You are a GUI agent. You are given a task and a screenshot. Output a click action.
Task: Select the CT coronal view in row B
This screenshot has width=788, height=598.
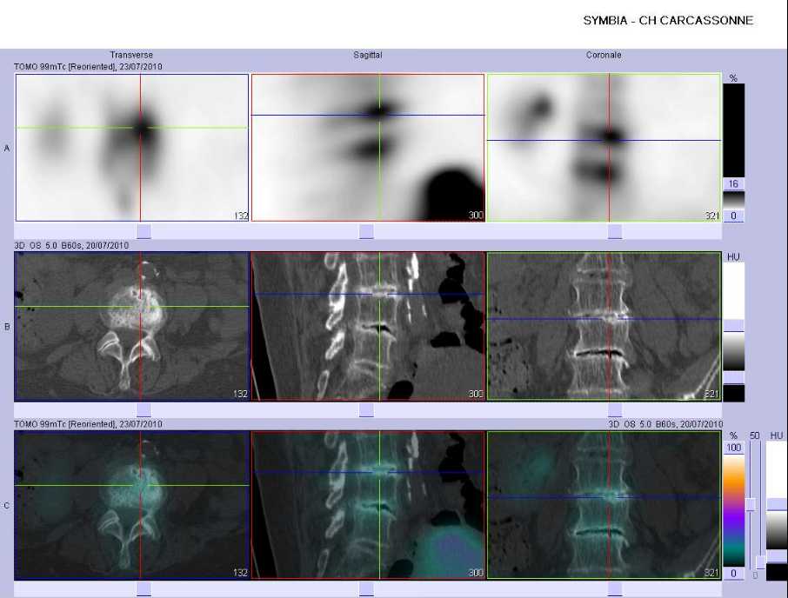tap(604, 326)
